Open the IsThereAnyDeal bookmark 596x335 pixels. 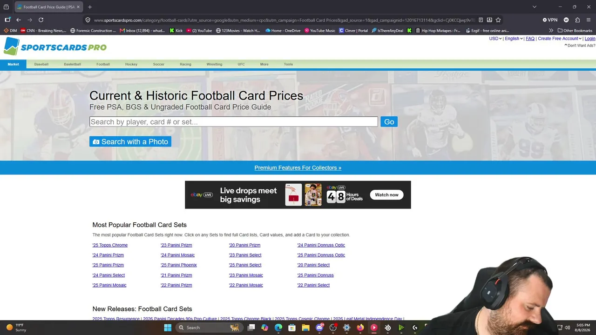click(x=387, y=31)
